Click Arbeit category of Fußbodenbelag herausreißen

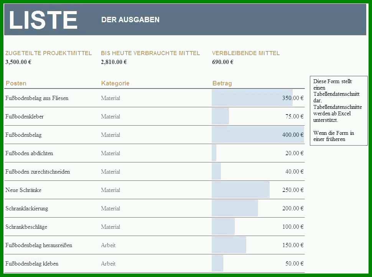108,245
